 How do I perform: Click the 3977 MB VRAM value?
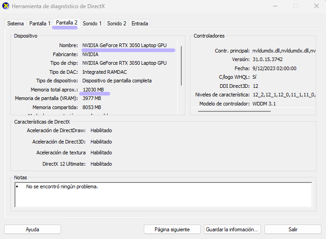click(x=92, y=98)
